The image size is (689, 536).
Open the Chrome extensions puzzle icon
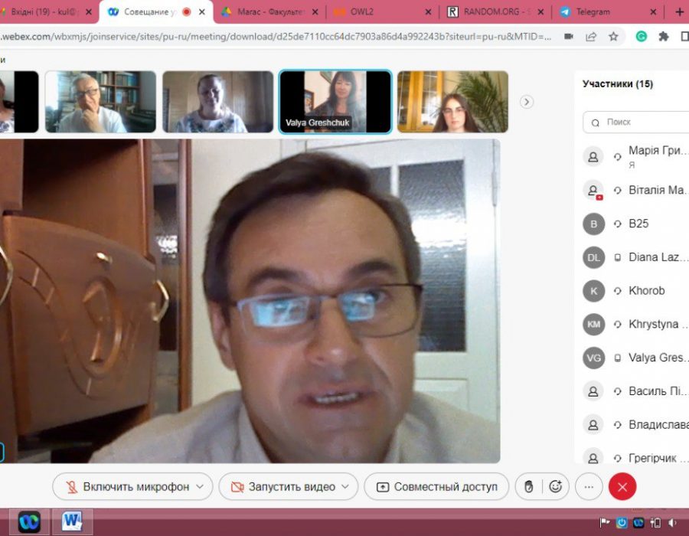tap(664, 36)
